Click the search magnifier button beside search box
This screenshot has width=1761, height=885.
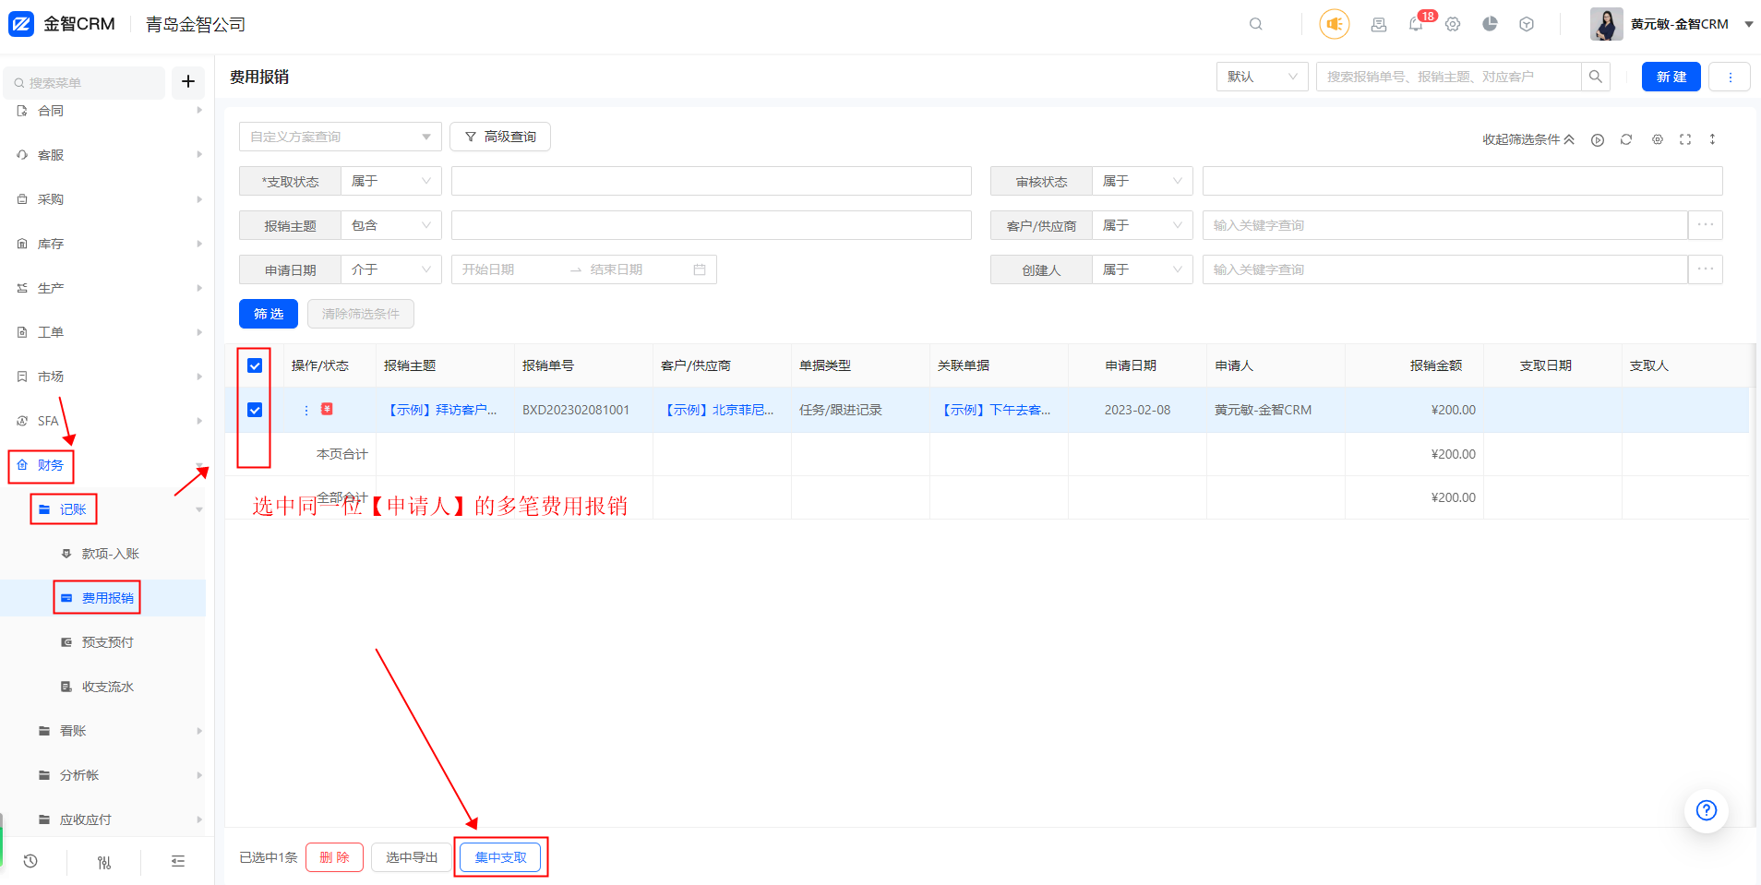(1595, 77)
